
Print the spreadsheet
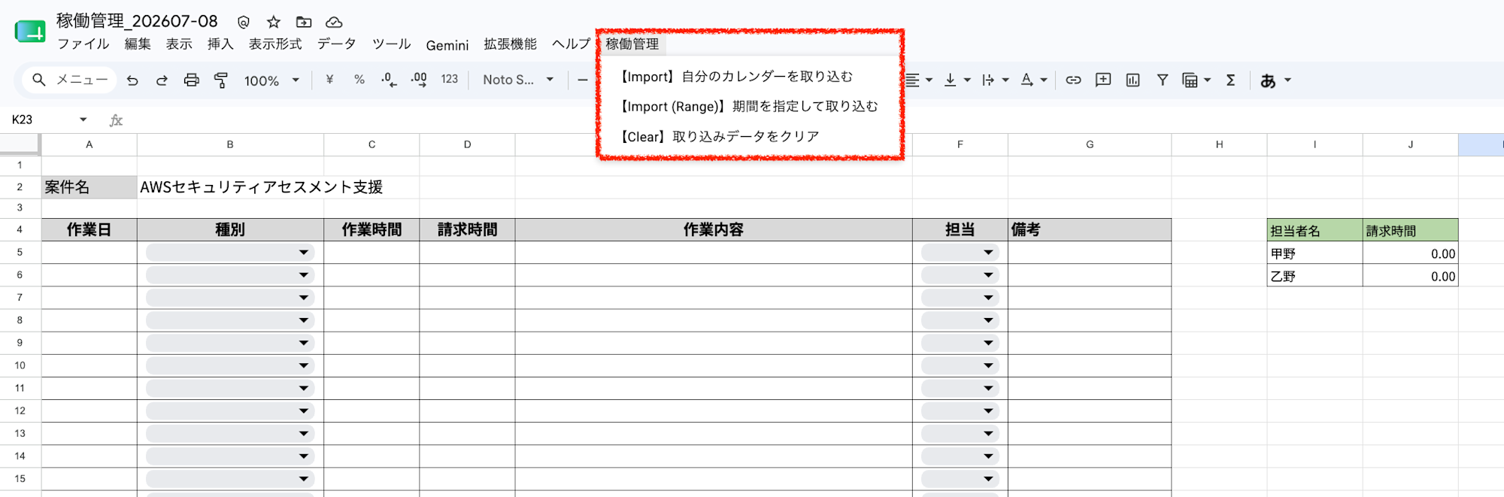click(192, 80)
